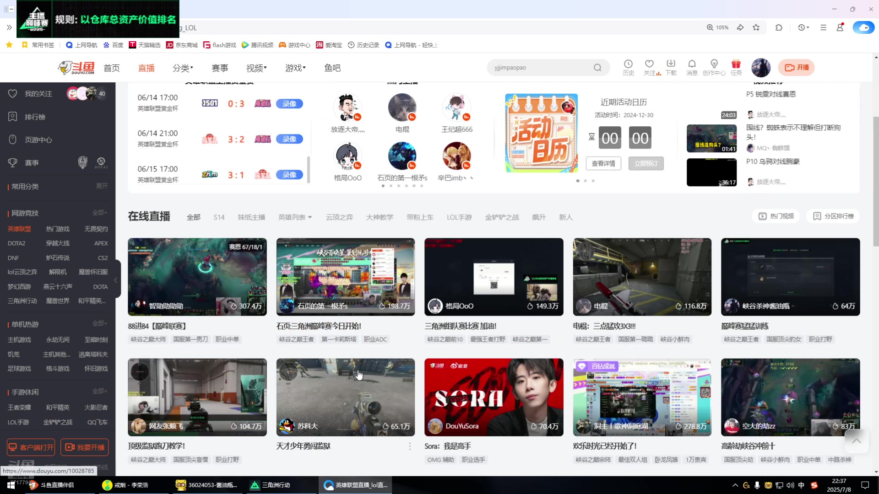Go to the 首页 nav tab
The width and height of the screenshot is (879, 494).
112,68
